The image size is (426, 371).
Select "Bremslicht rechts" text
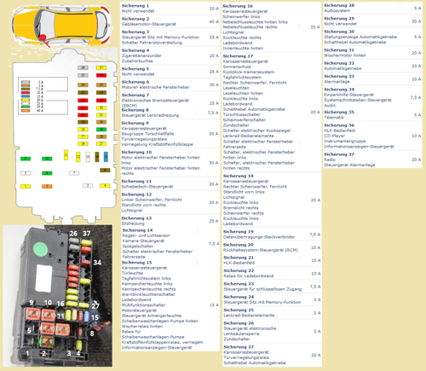(x=240, y=208)
